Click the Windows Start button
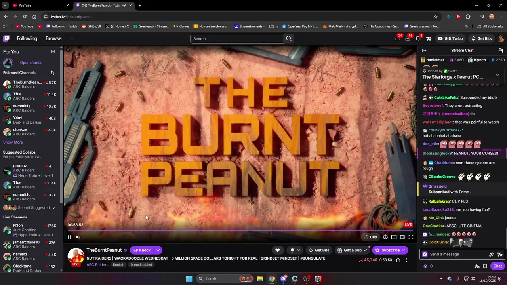 coord(189,279)
